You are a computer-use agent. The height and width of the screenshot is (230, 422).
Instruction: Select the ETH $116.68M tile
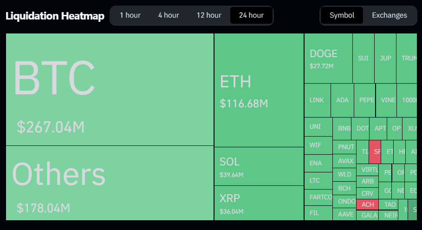click(259, 90)
